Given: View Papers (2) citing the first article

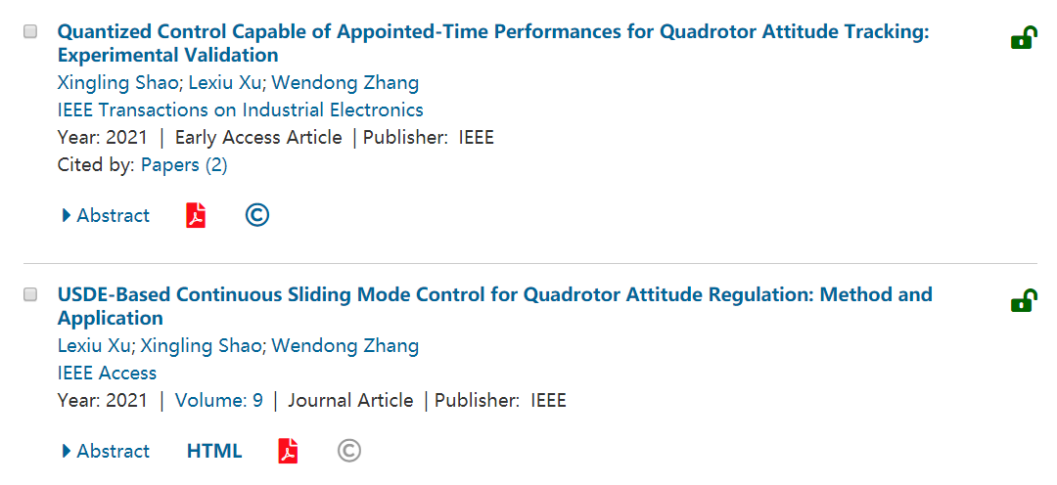Looking at the screenshot, I should pos(184,165).
